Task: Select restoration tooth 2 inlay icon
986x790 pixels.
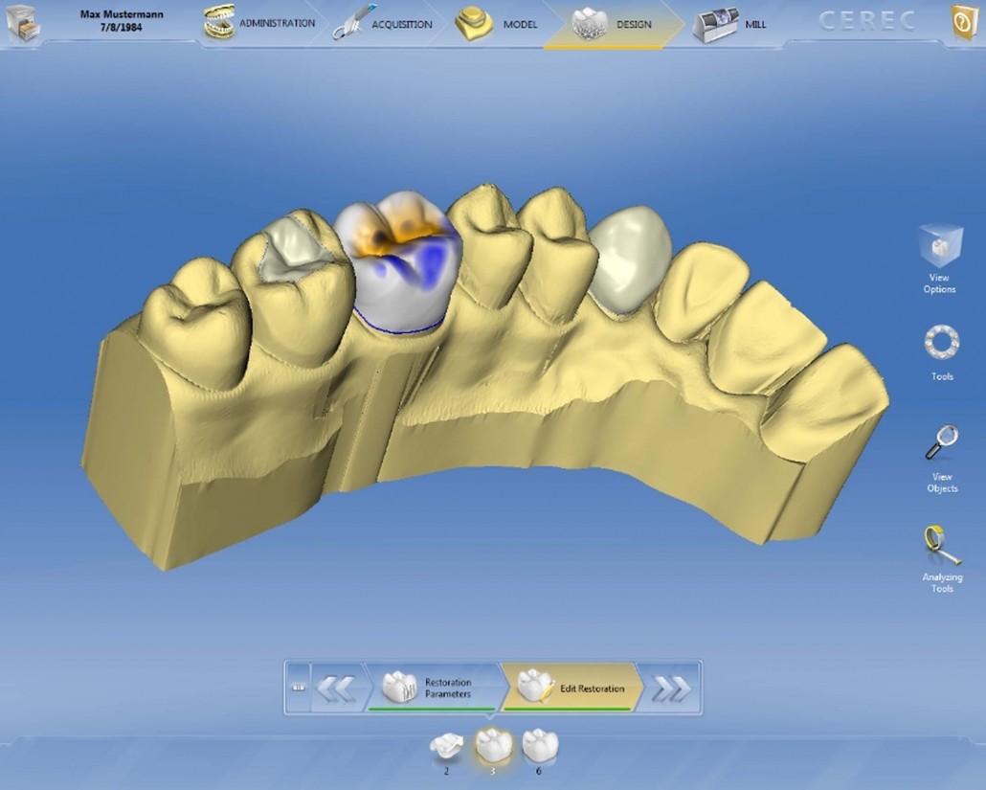Action: point(446,745)
